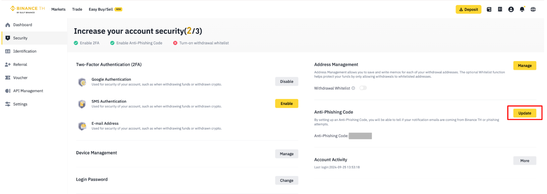Open the Easy Buy/Sell menu

click(101, 9)
